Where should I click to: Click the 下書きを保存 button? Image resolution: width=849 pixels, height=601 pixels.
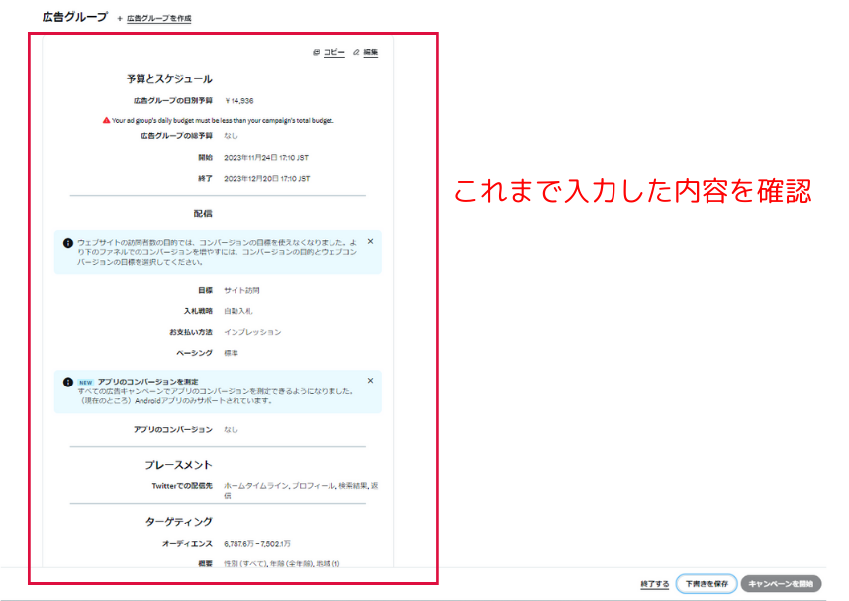[x=708, y=583]
